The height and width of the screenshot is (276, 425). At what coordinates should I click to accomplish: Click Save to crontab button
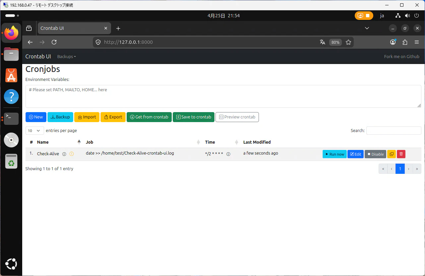[x=194, y=117]
